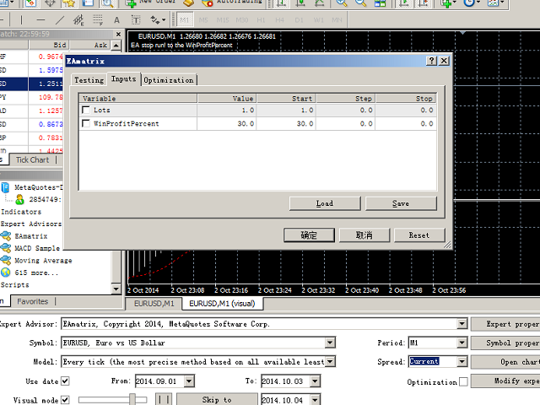This screenshot has height=405, width=540.
Task: Click the MACD Sample expert icon
Action: click(x=6, y=248)
